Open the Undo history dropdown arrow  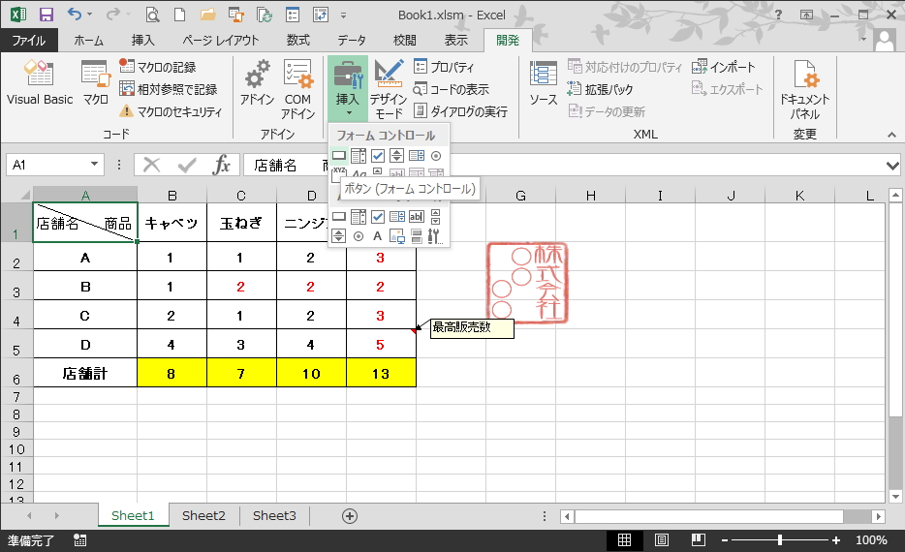pyautogui.click(x=89, y=15)
